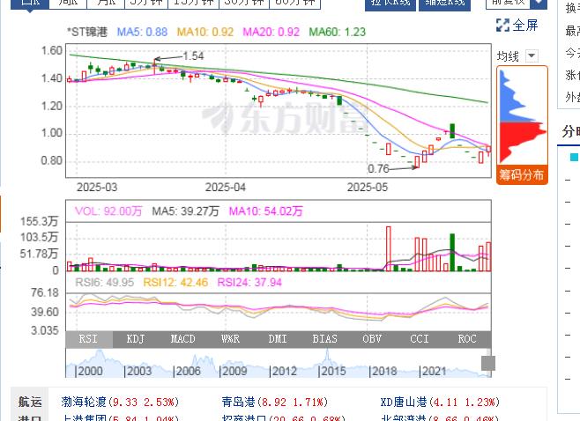Image resolution: width=580 pixels, height=421 pixels.
Task: Click the 2000 marker on the history timeline
Action: 89,371
